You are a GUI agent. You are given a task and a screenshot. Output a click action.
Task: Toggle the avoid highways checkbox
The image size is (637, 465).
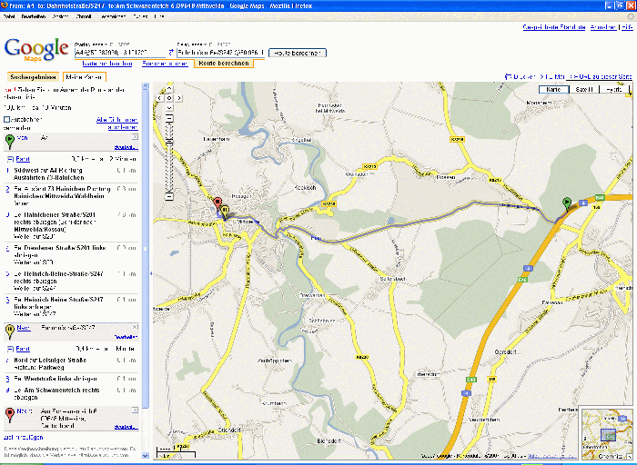[6, 119]
